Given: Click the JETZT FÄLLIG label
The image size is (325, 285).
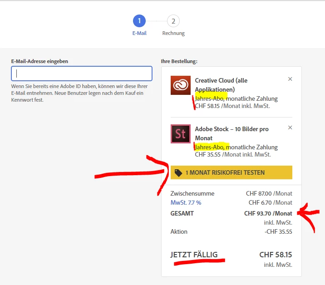Looking at the screenshot, I should coord(194,255).
